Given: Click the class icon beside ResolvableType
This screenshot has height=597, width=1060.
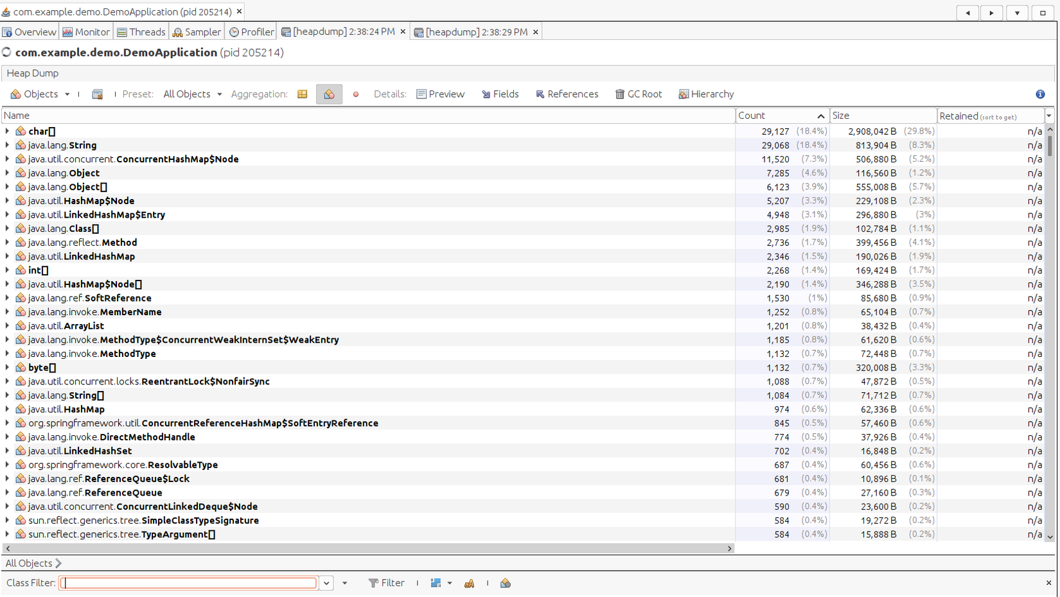Looking at the screenshot, I should 21,465.
